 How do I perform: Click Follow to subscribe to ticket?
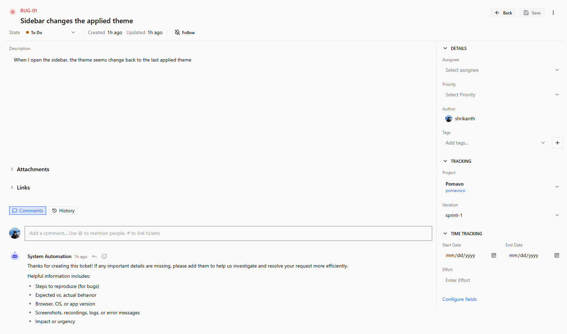pyautogui.click(x=185, y=32)
